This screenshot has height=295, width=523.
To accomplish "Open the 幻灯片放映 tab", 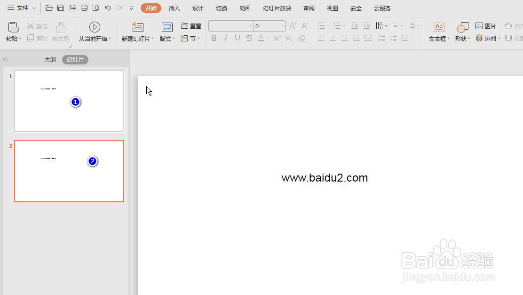I will tap(277, 8).
